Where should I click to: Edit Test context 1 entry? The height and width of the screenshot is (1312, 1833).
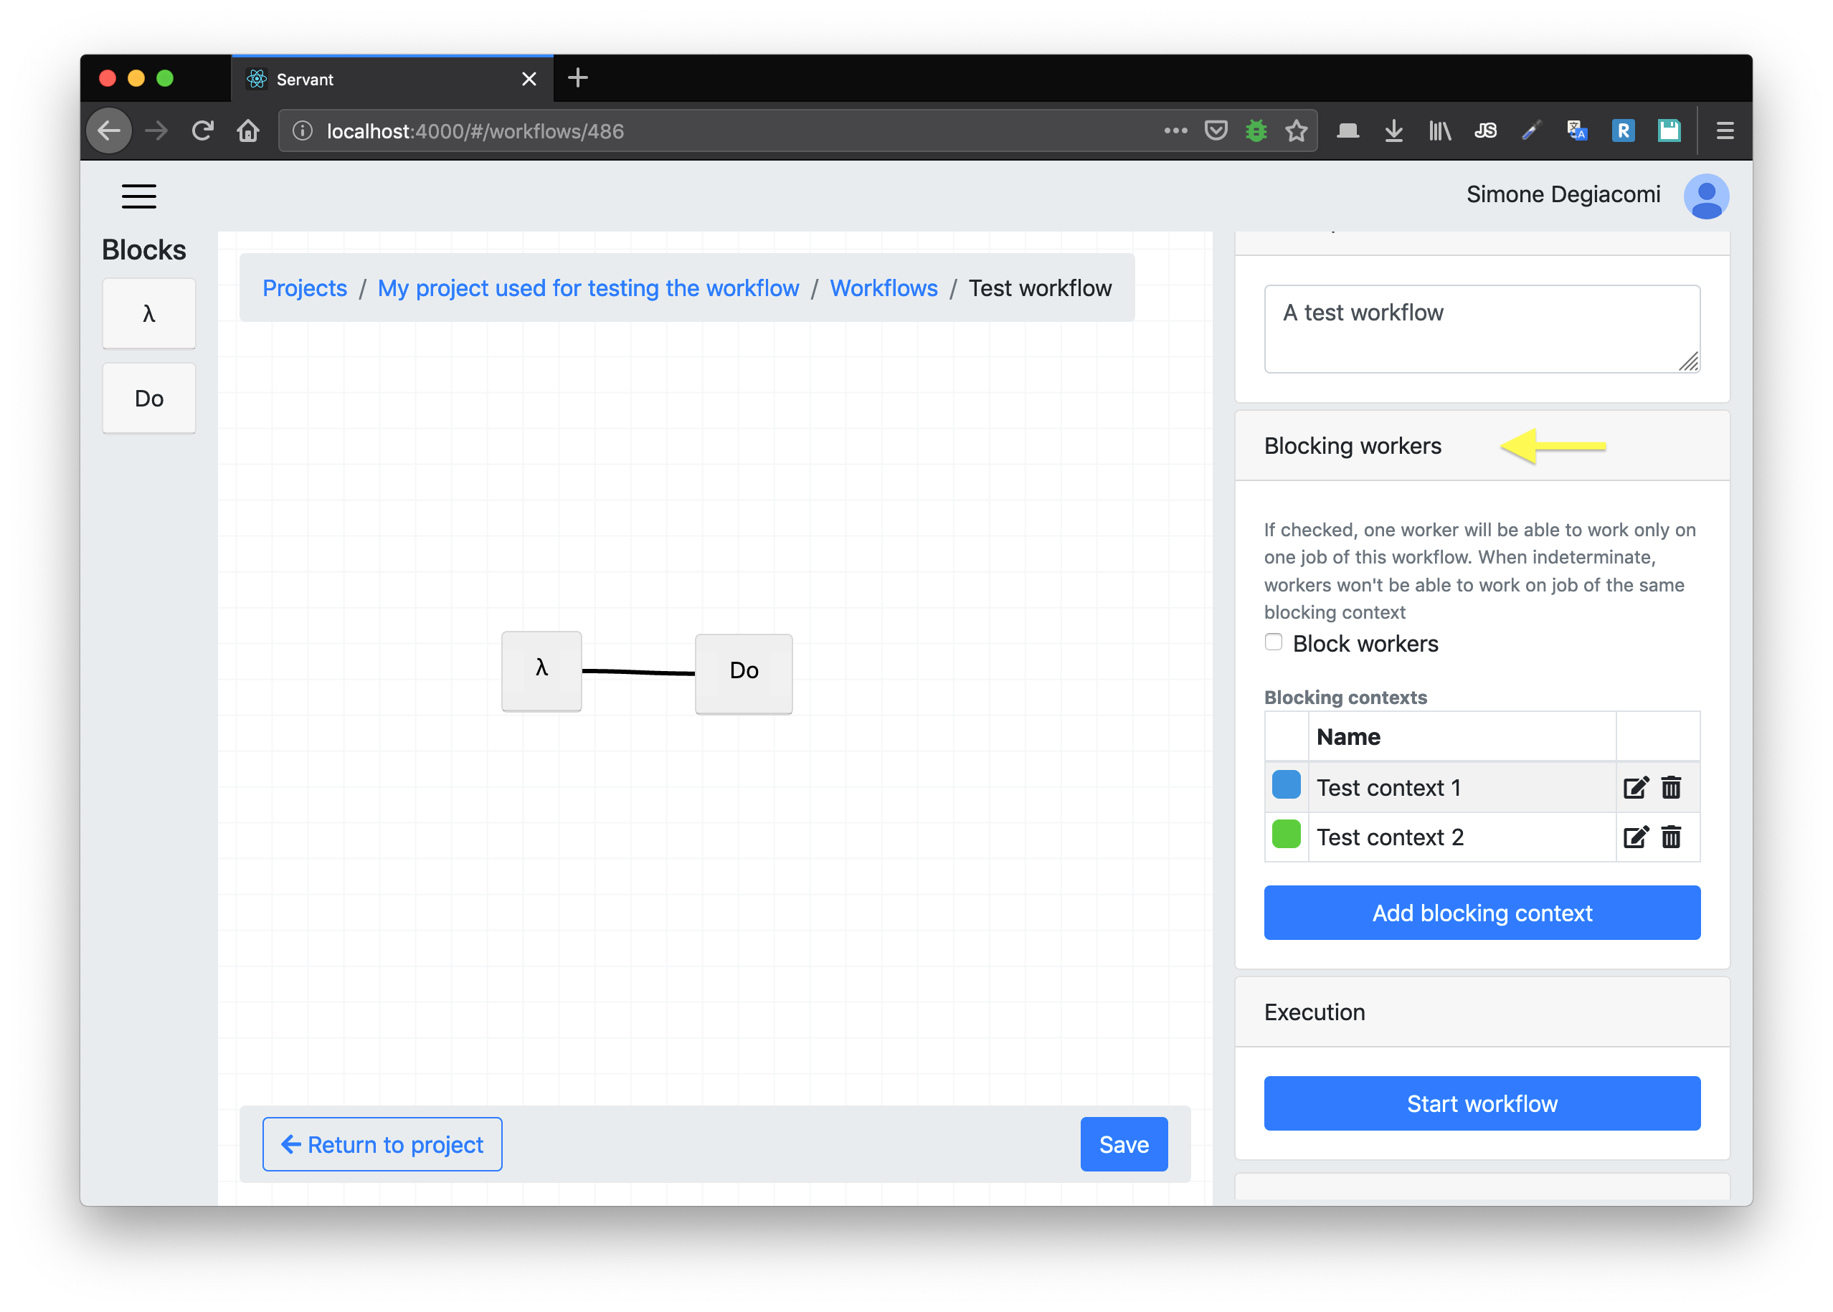pyautogui.click(x=1635, y=788)
